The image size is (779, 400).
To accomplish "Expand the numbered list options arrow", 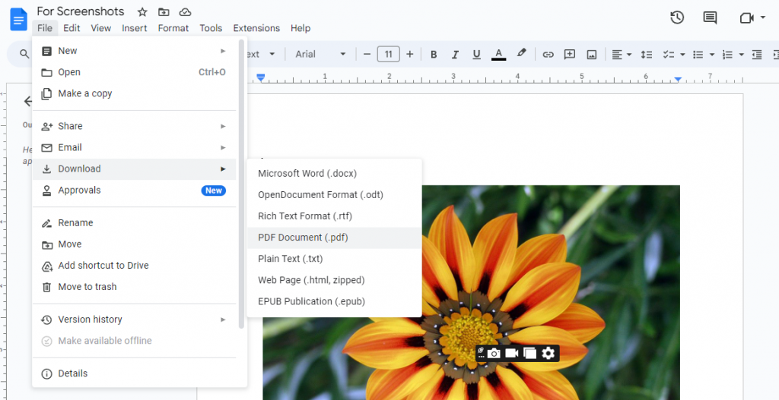I will tap(741, 55).
